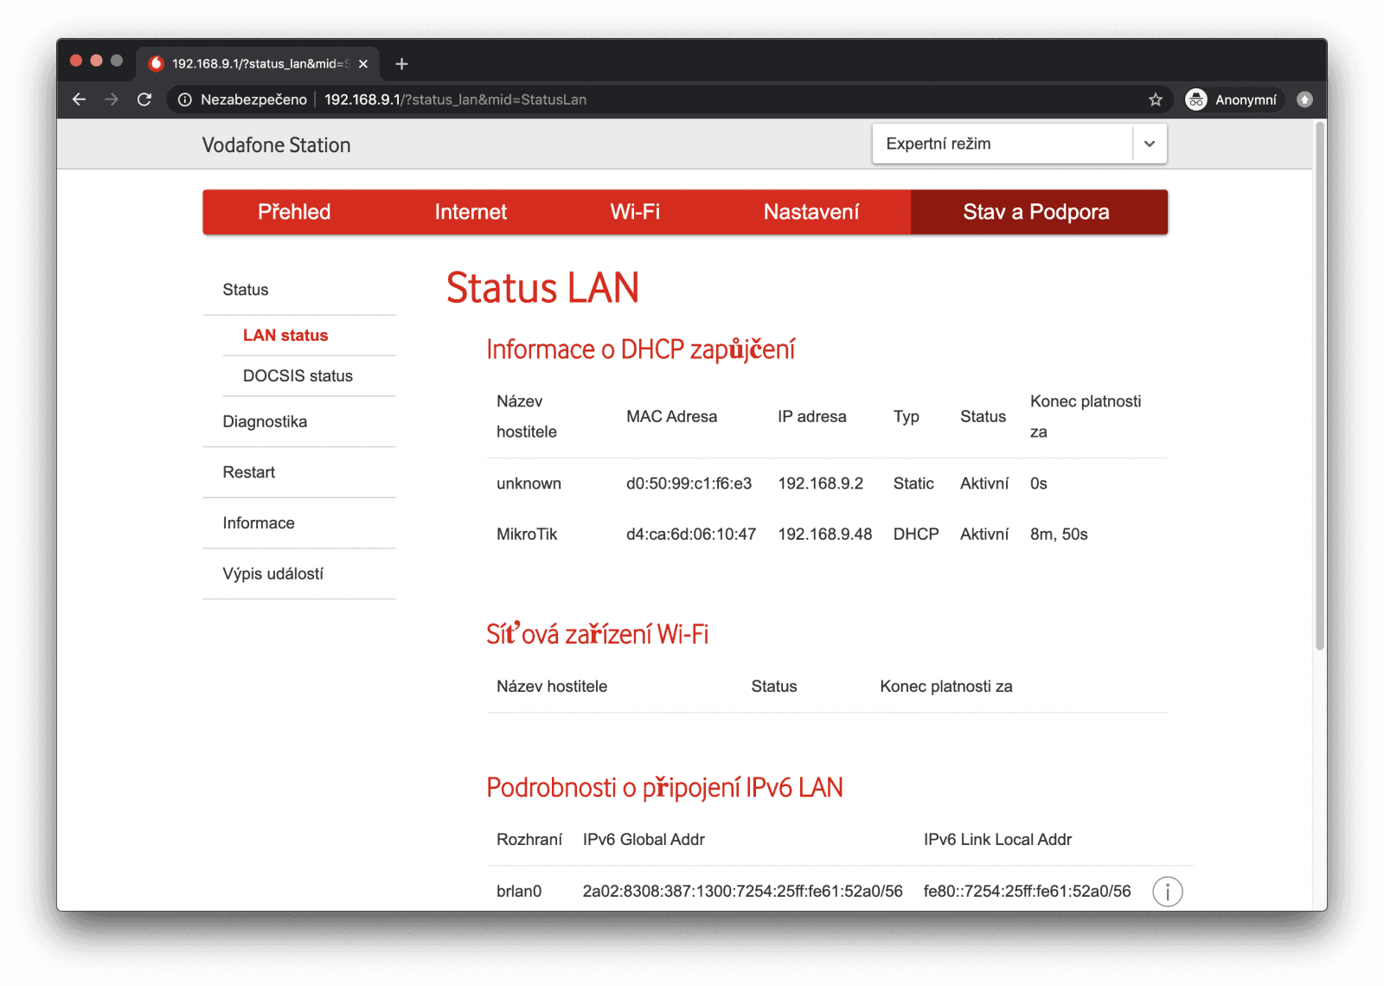Open the Přehled tab
Screen dimensions: 1384x986
[294, 212]
